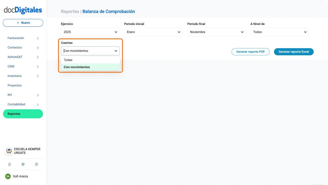Click the ESCUELA KEMPER URGATE company icon
This screenshot has width=328, height=185.
pos(8,151)
